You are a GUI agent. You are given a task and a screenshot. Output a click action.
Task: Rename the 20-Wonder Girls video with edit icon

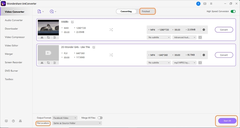pyautogui.click(x=94, y=47)
